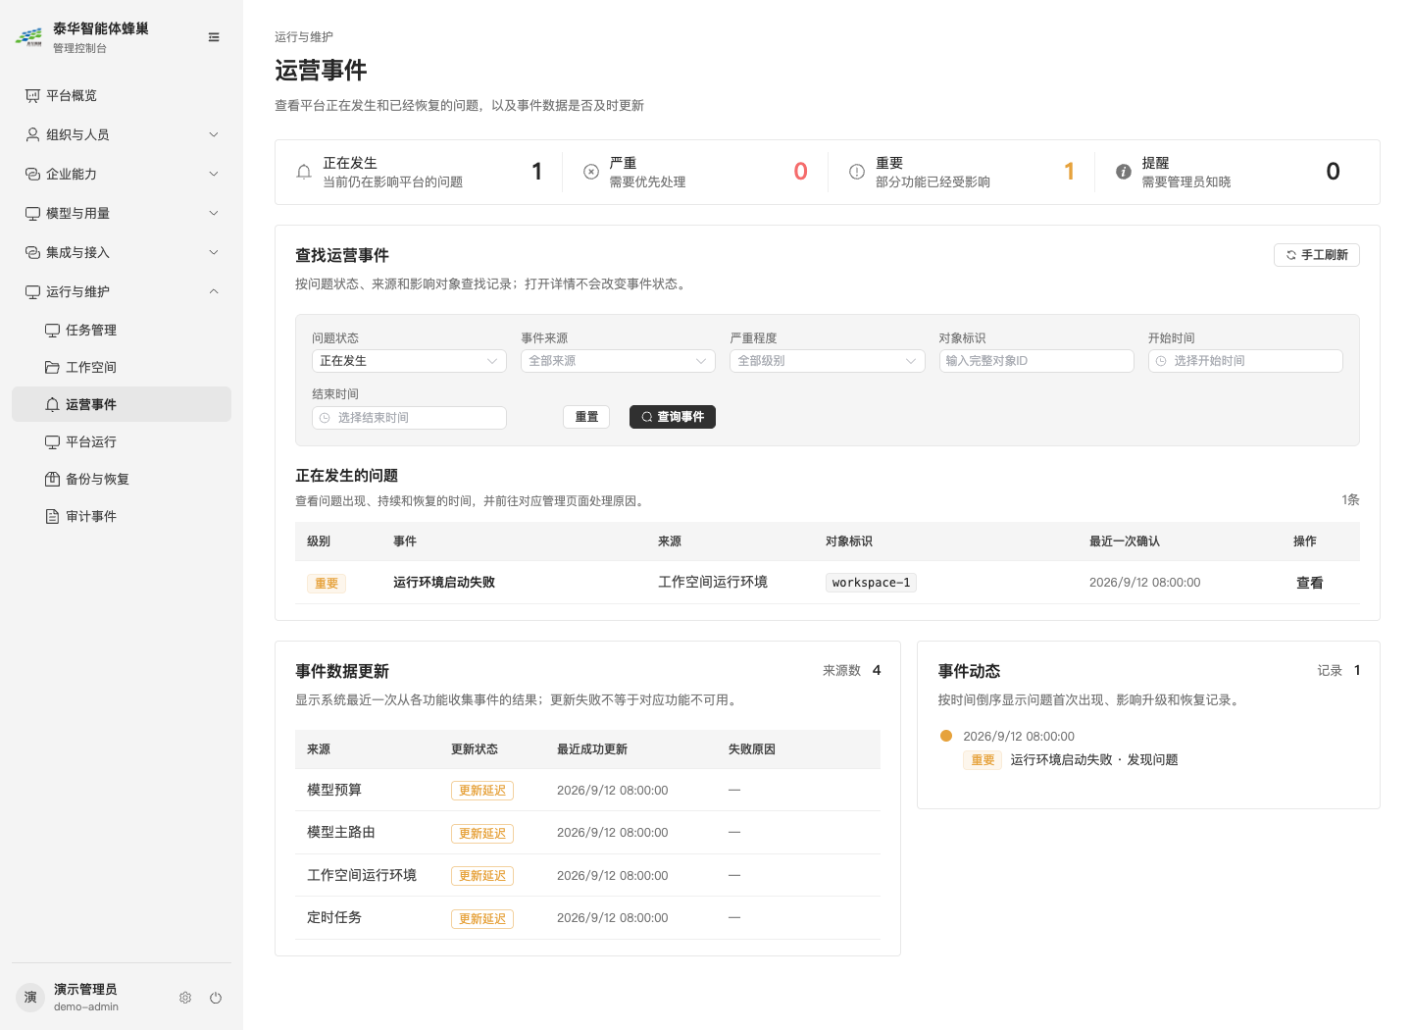Open 审计事件 page
1412x1030 pixels.
coord(122,516)
